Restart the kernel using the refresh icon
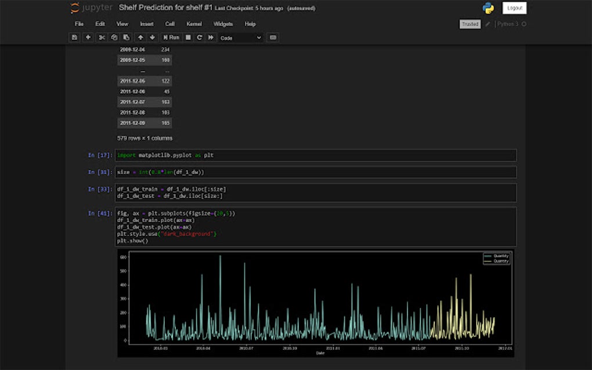592x370 pixels. pos(198,37)
